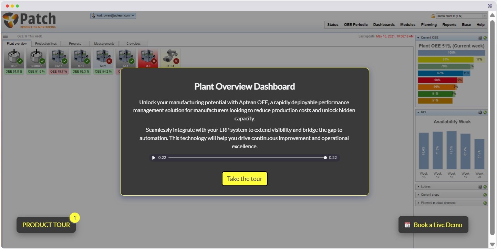
Task: Click the scrollbar down arrow
Action: coord(492,245)
